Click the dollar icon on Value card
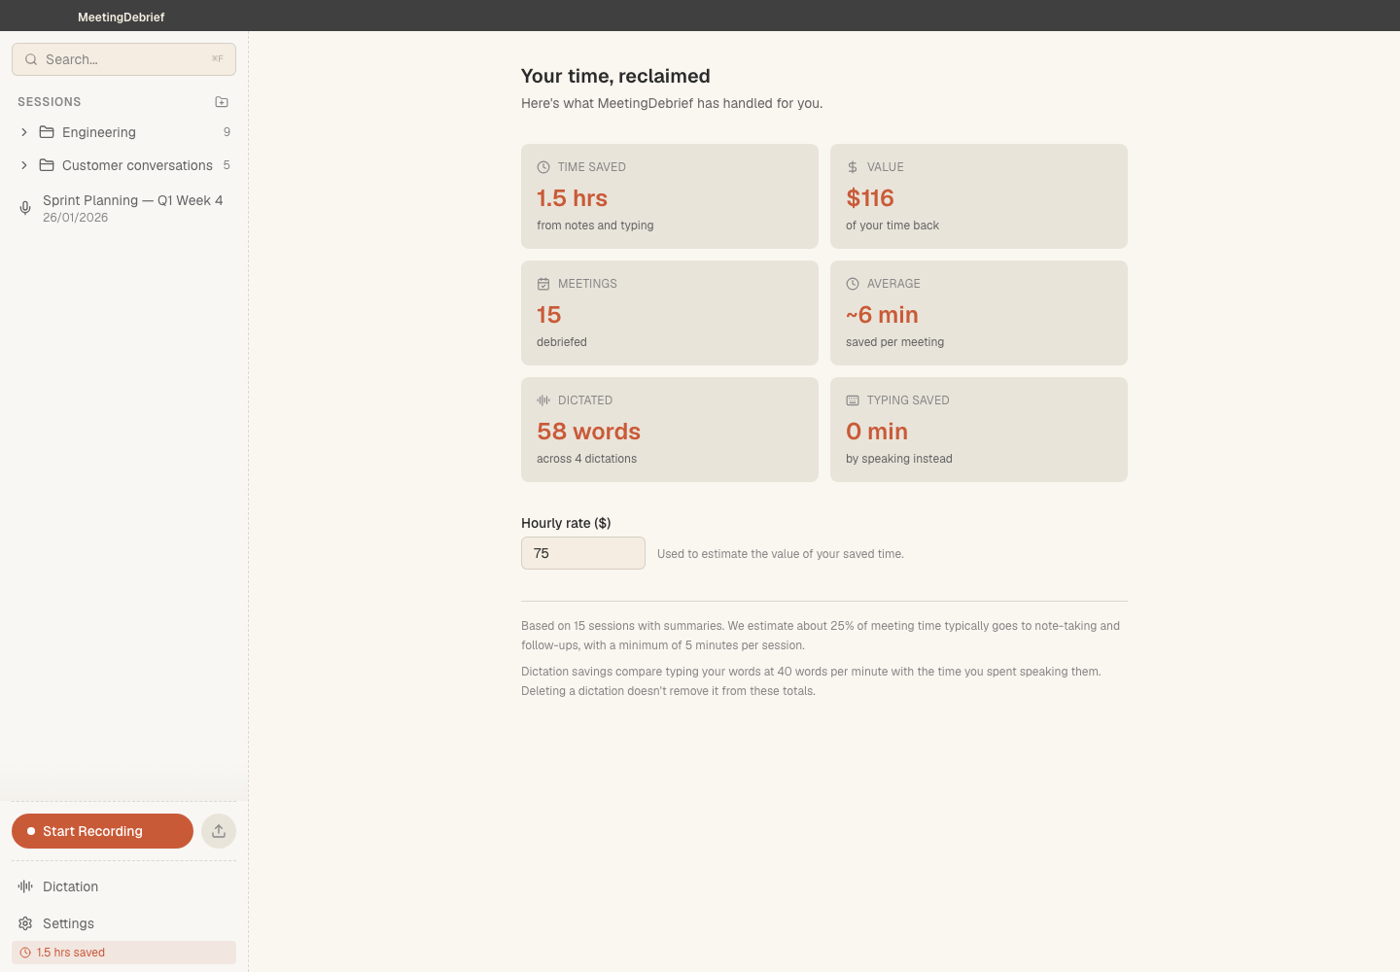This screenshot has width=1400, height=972. click(853, 167)
